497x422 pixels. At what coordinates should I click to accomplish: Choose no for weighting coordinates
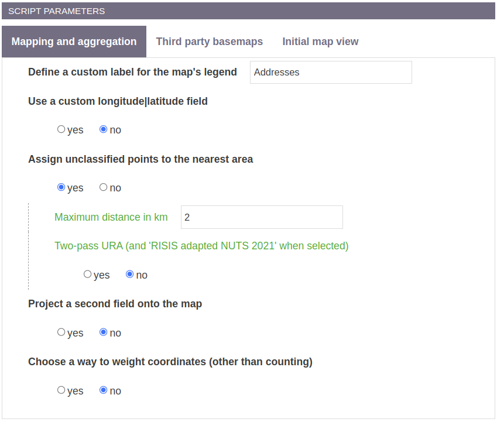104,390
